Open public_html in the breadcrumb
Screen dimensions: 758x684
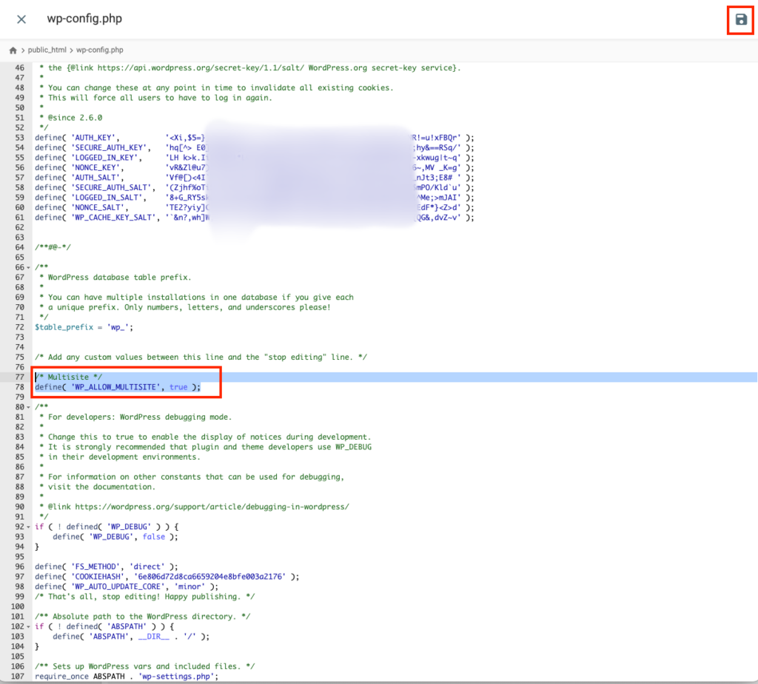pos(47,50)
